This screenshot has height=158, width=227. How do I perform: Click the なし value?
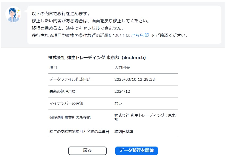118,103
